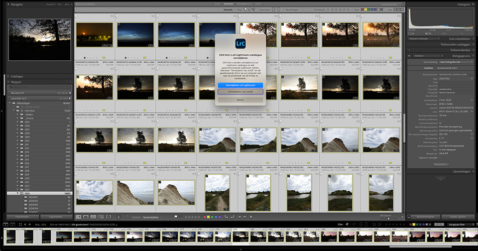478x251 pixels.
Task: Click the Instell. synchr. button
Action: click(458, 217)
